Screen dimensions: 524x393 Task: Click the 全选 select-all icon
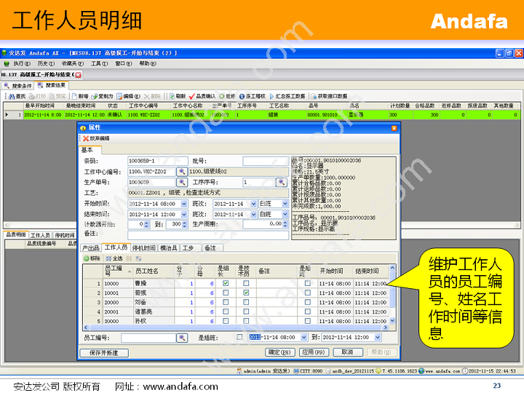point(108,258)
